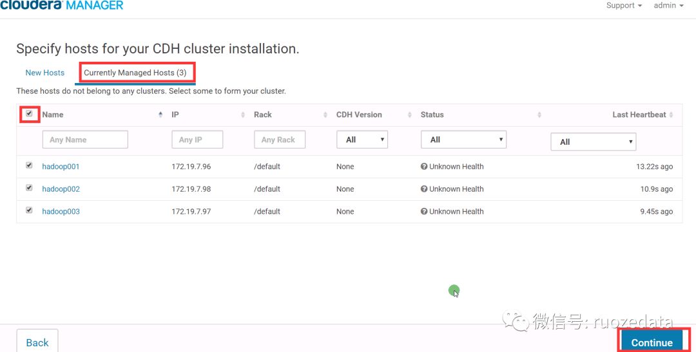Sort by the CDH Version sort icon
The image size is (696, 352).
coord(410,115)
